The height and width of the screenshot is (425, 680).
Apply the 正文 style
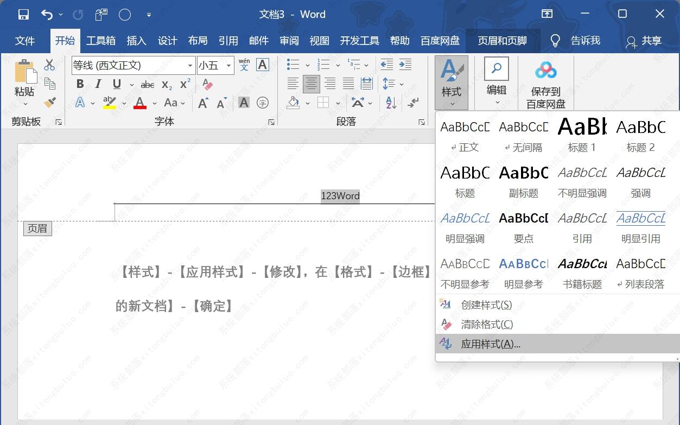tap(465, 135)
